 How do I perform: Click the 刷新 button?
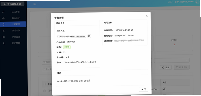point(166,67)
